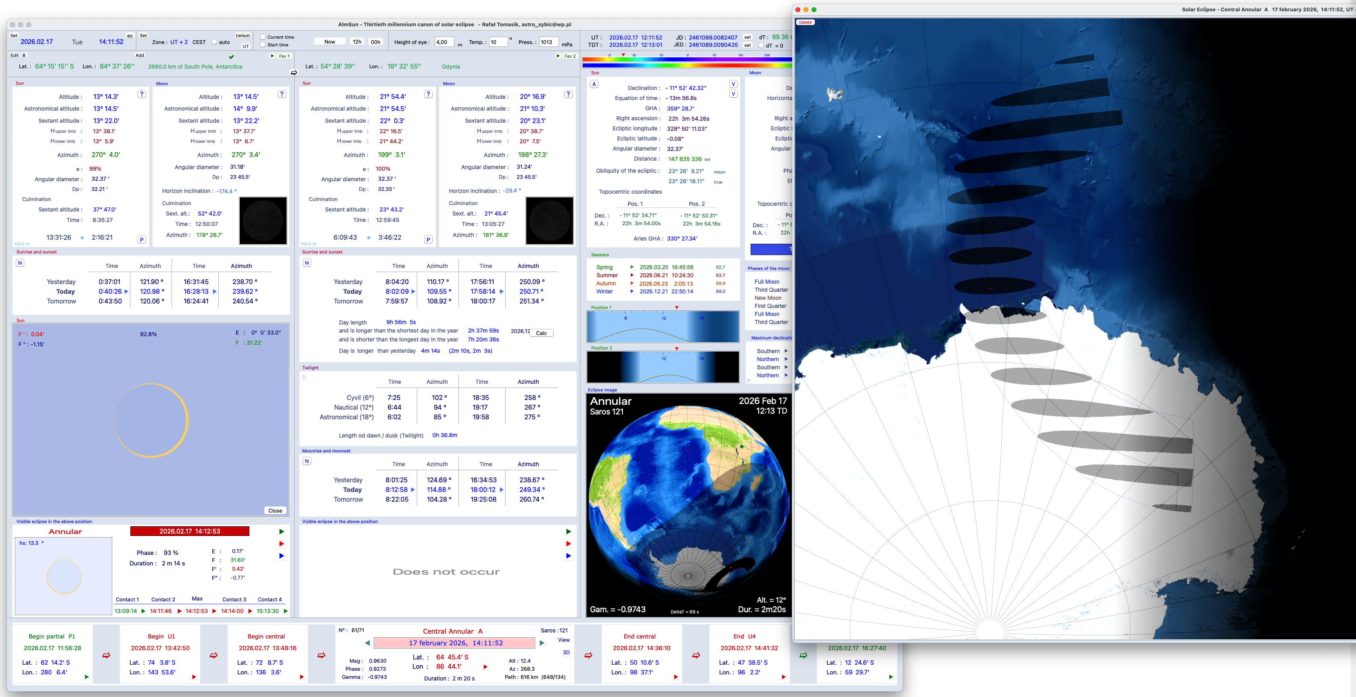Click red play arrow in End central box
Viewport: 1356px width, 697px height.
pos(676,677)
